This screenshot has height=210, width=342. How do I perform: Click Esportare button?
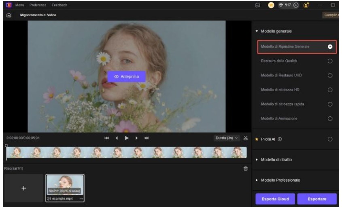click(x=317, y=199)
